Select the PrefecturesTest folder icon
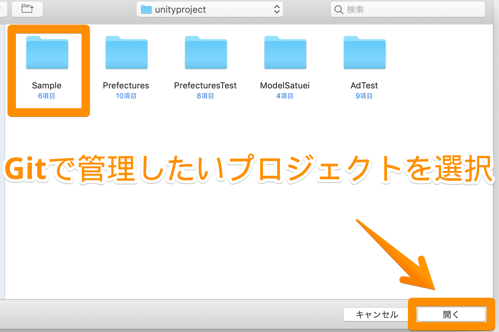499x332 pixels. (x=206, y=53)
